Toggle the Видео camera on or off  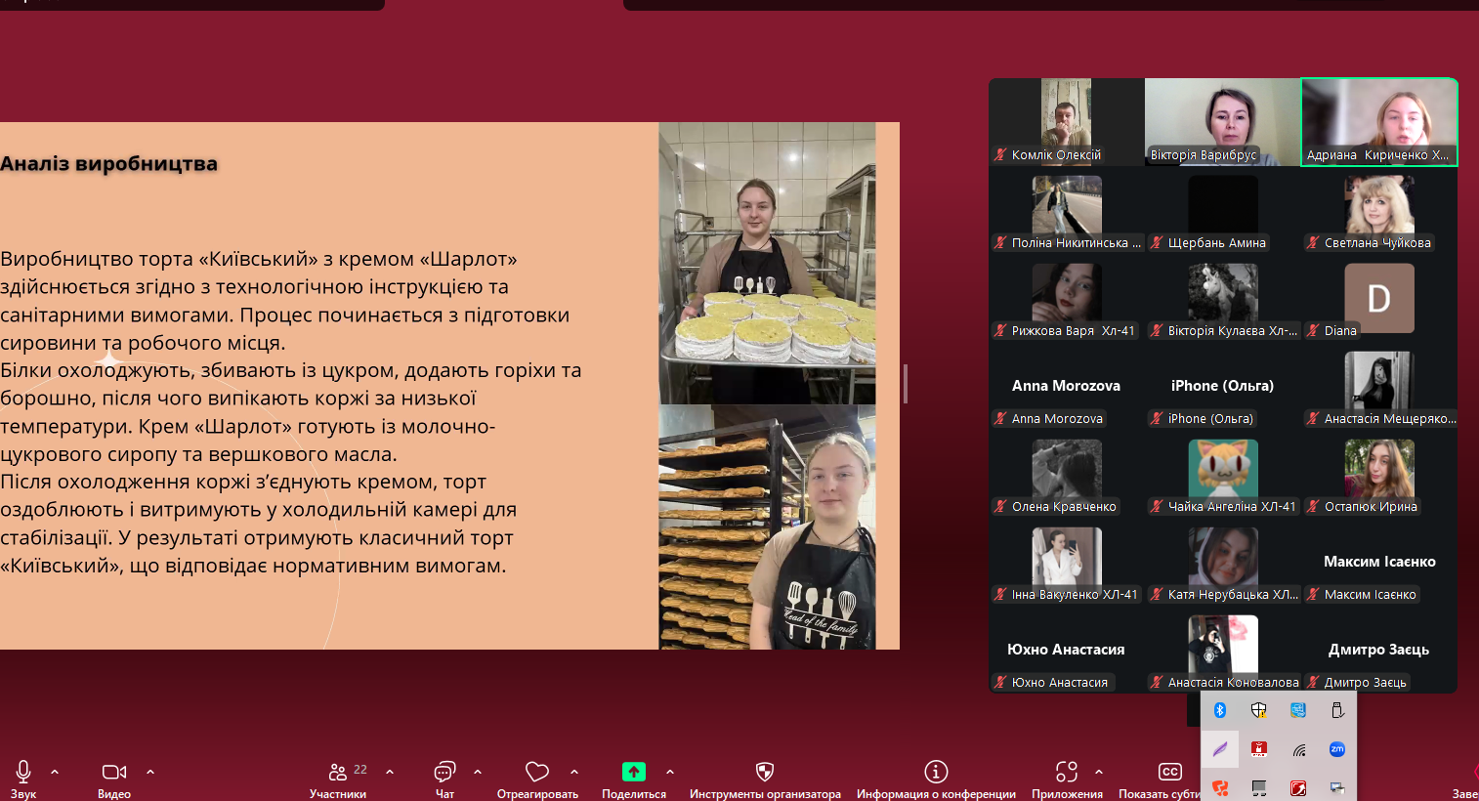(114, 772)
